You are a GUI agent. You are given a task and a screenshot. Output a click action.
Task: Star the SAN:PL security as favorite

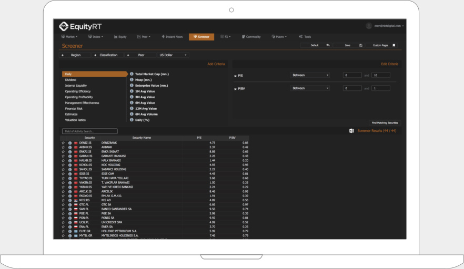click(x=63, y=209)
